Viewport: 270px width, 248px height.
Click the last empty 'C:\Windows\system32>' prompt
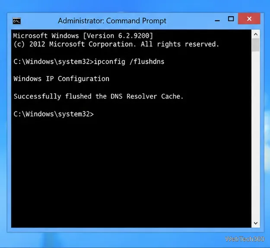point(54,114)
